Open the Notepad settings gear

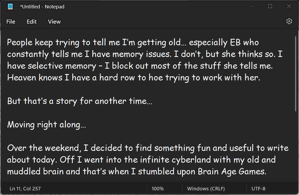click(x=289, y=21)
